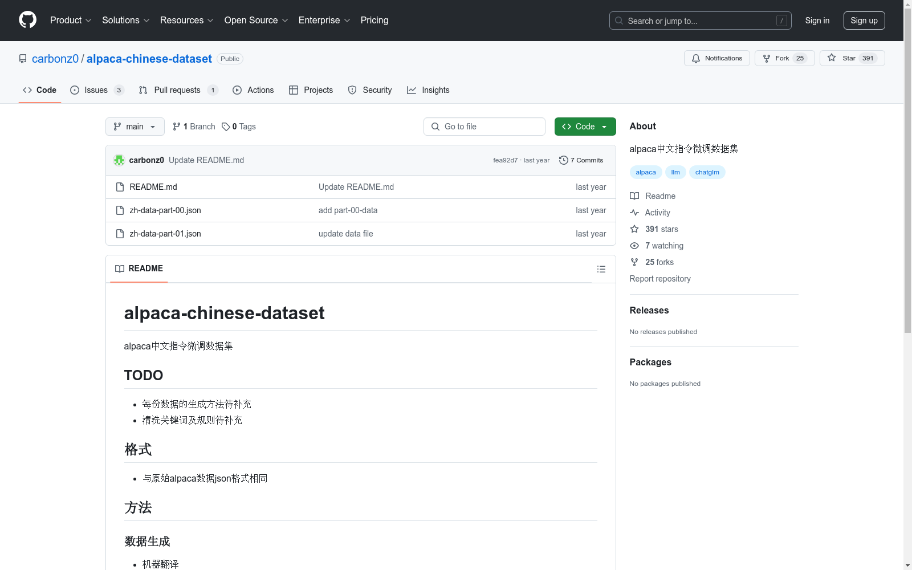Open the Code tab
This screenshot has width=912, height=570.
pyautogui.click(x=40, y=90)
